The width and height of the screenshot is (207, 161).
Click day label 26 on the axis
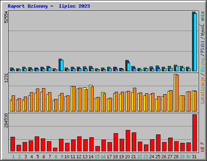point(164,157)
